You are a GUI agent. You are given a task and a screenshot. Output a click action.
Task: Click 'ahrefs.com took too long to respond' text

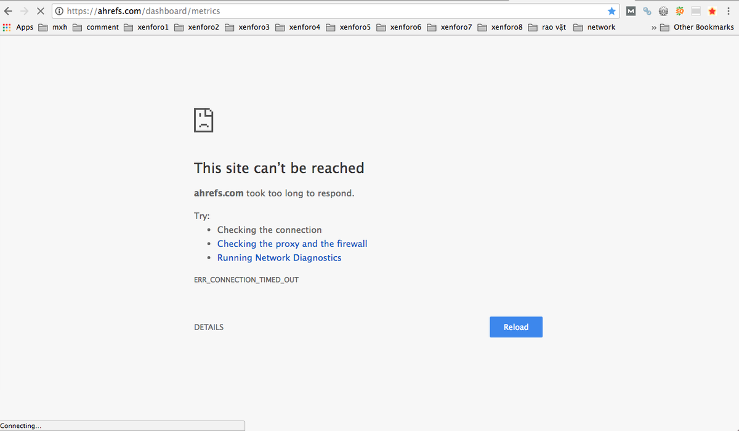[x=274, y=193]
